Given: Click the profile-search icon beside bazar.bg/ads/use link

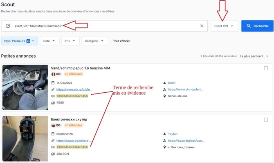Looking at the screenshot, I should pos(164,141).
